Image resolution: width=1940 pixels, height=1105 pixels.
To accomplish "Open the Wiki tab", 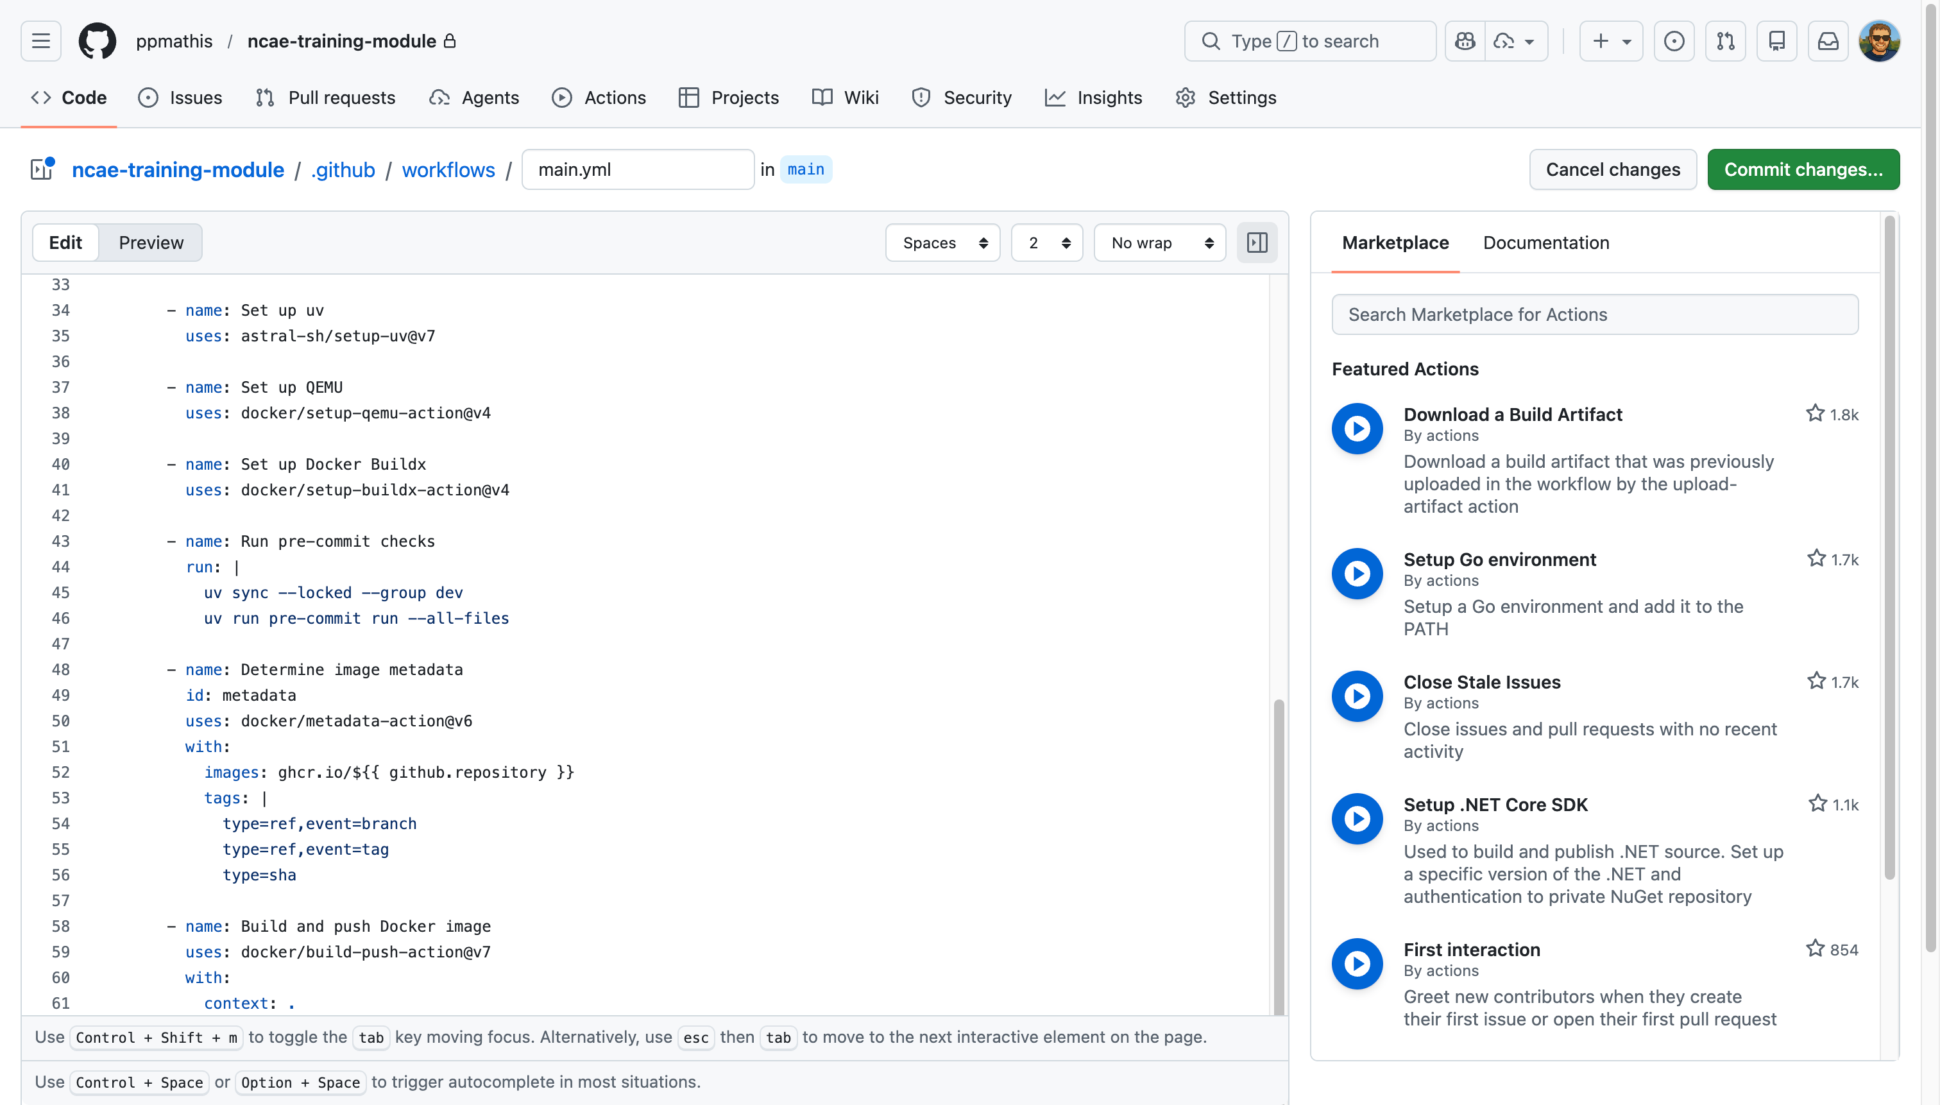I will [845, 98].
